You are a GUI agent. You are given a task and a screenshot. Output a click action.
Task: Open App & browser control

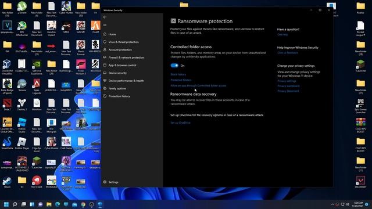(122, 65)
